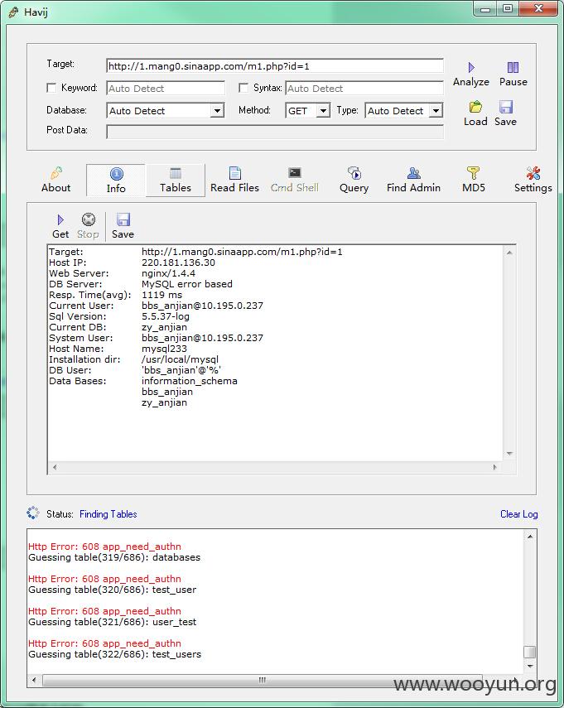Focus the Target URL field
The width and height of the screenshot is (564, 708).
pyautogui.click(x=275, y=66)
